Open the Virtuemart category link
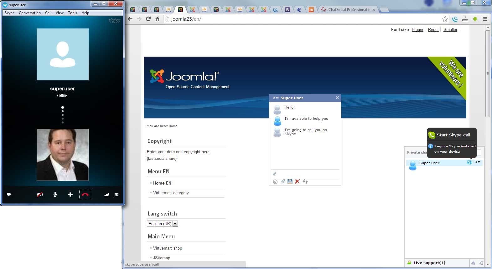The height and width of the screenshot is (269, 492). click(171, 193)
